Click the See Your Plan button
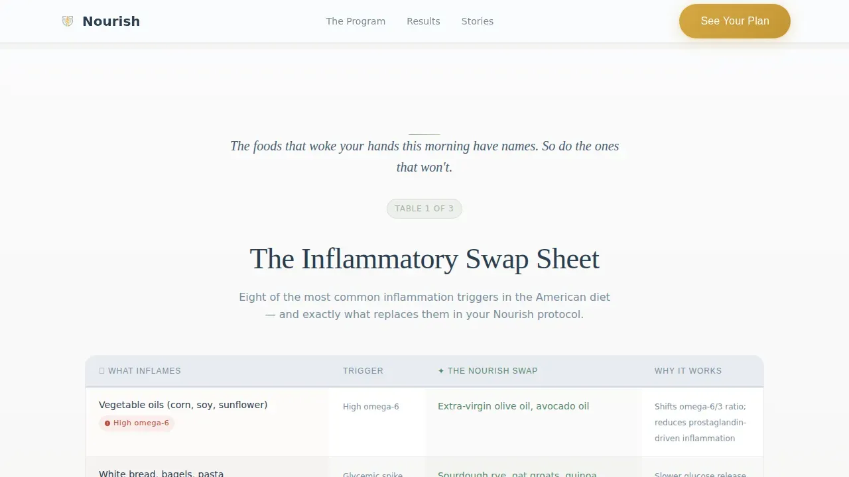 [735, 21]
